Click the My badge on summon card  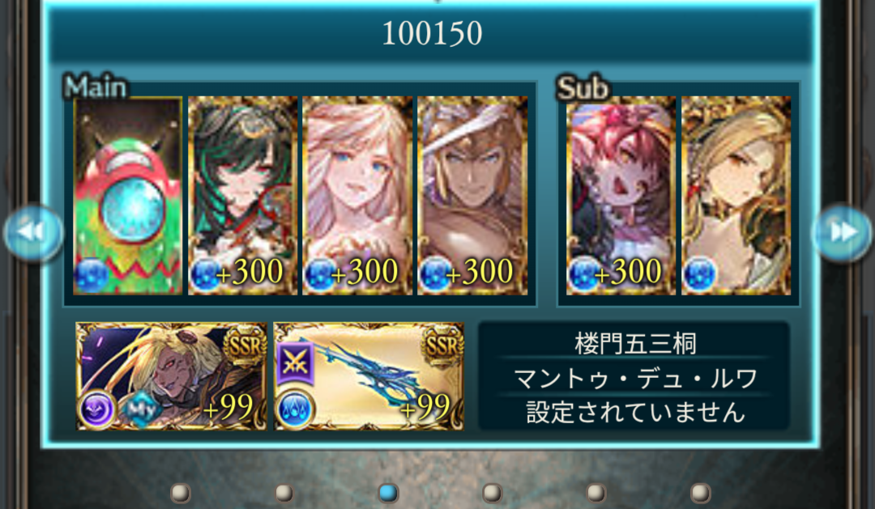pyautogui.click(x=141, y=409)
